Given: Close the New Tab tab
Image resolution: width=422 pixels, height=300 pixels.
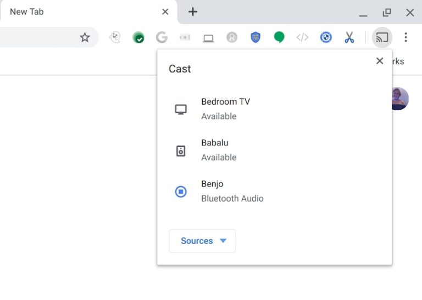Looking at the screenshot, I should [165, 12].
